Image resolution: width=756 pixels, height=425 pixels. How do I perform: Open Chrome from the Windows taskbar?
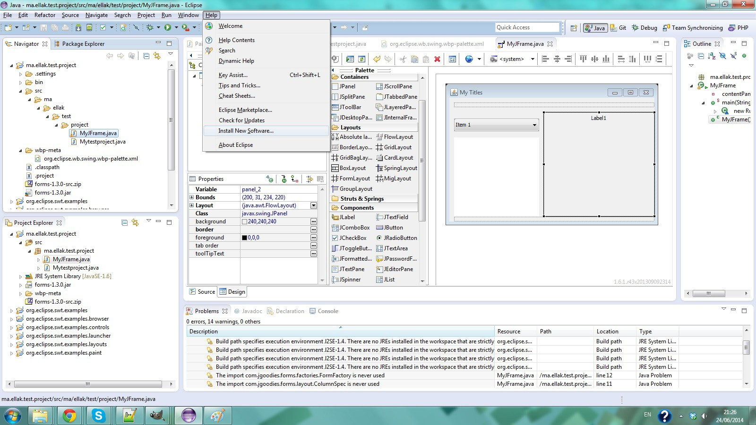pyautogui.click(x=69, y=416)
